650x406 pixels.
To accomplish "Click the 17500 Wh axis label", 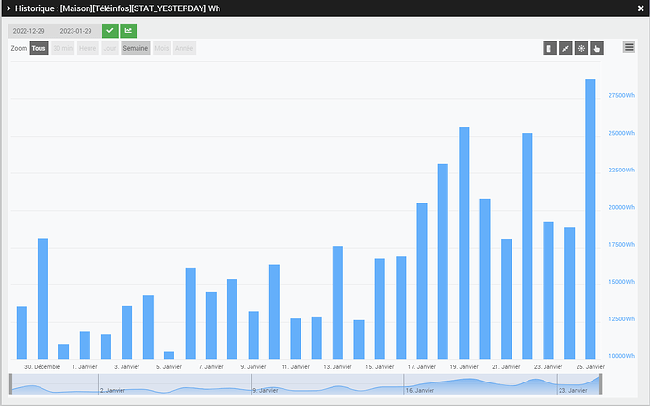I will coord(622,244).
